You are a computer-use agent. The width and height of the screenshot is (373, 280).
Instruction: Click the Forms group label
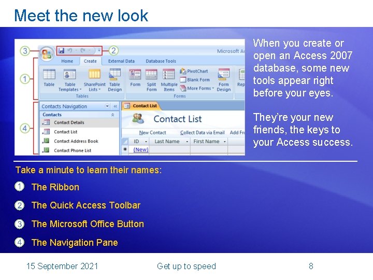[180, 96]
